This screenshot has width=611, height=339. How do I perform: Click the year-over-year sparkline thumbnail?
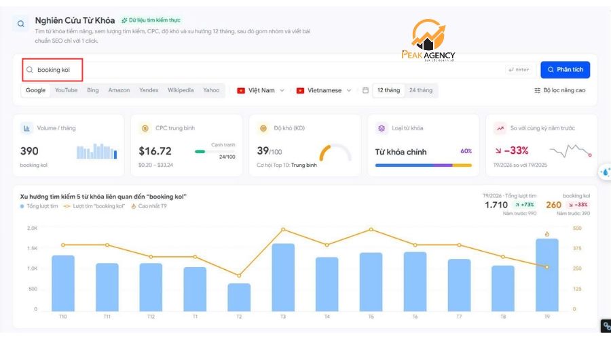click(x=570, y=151)
